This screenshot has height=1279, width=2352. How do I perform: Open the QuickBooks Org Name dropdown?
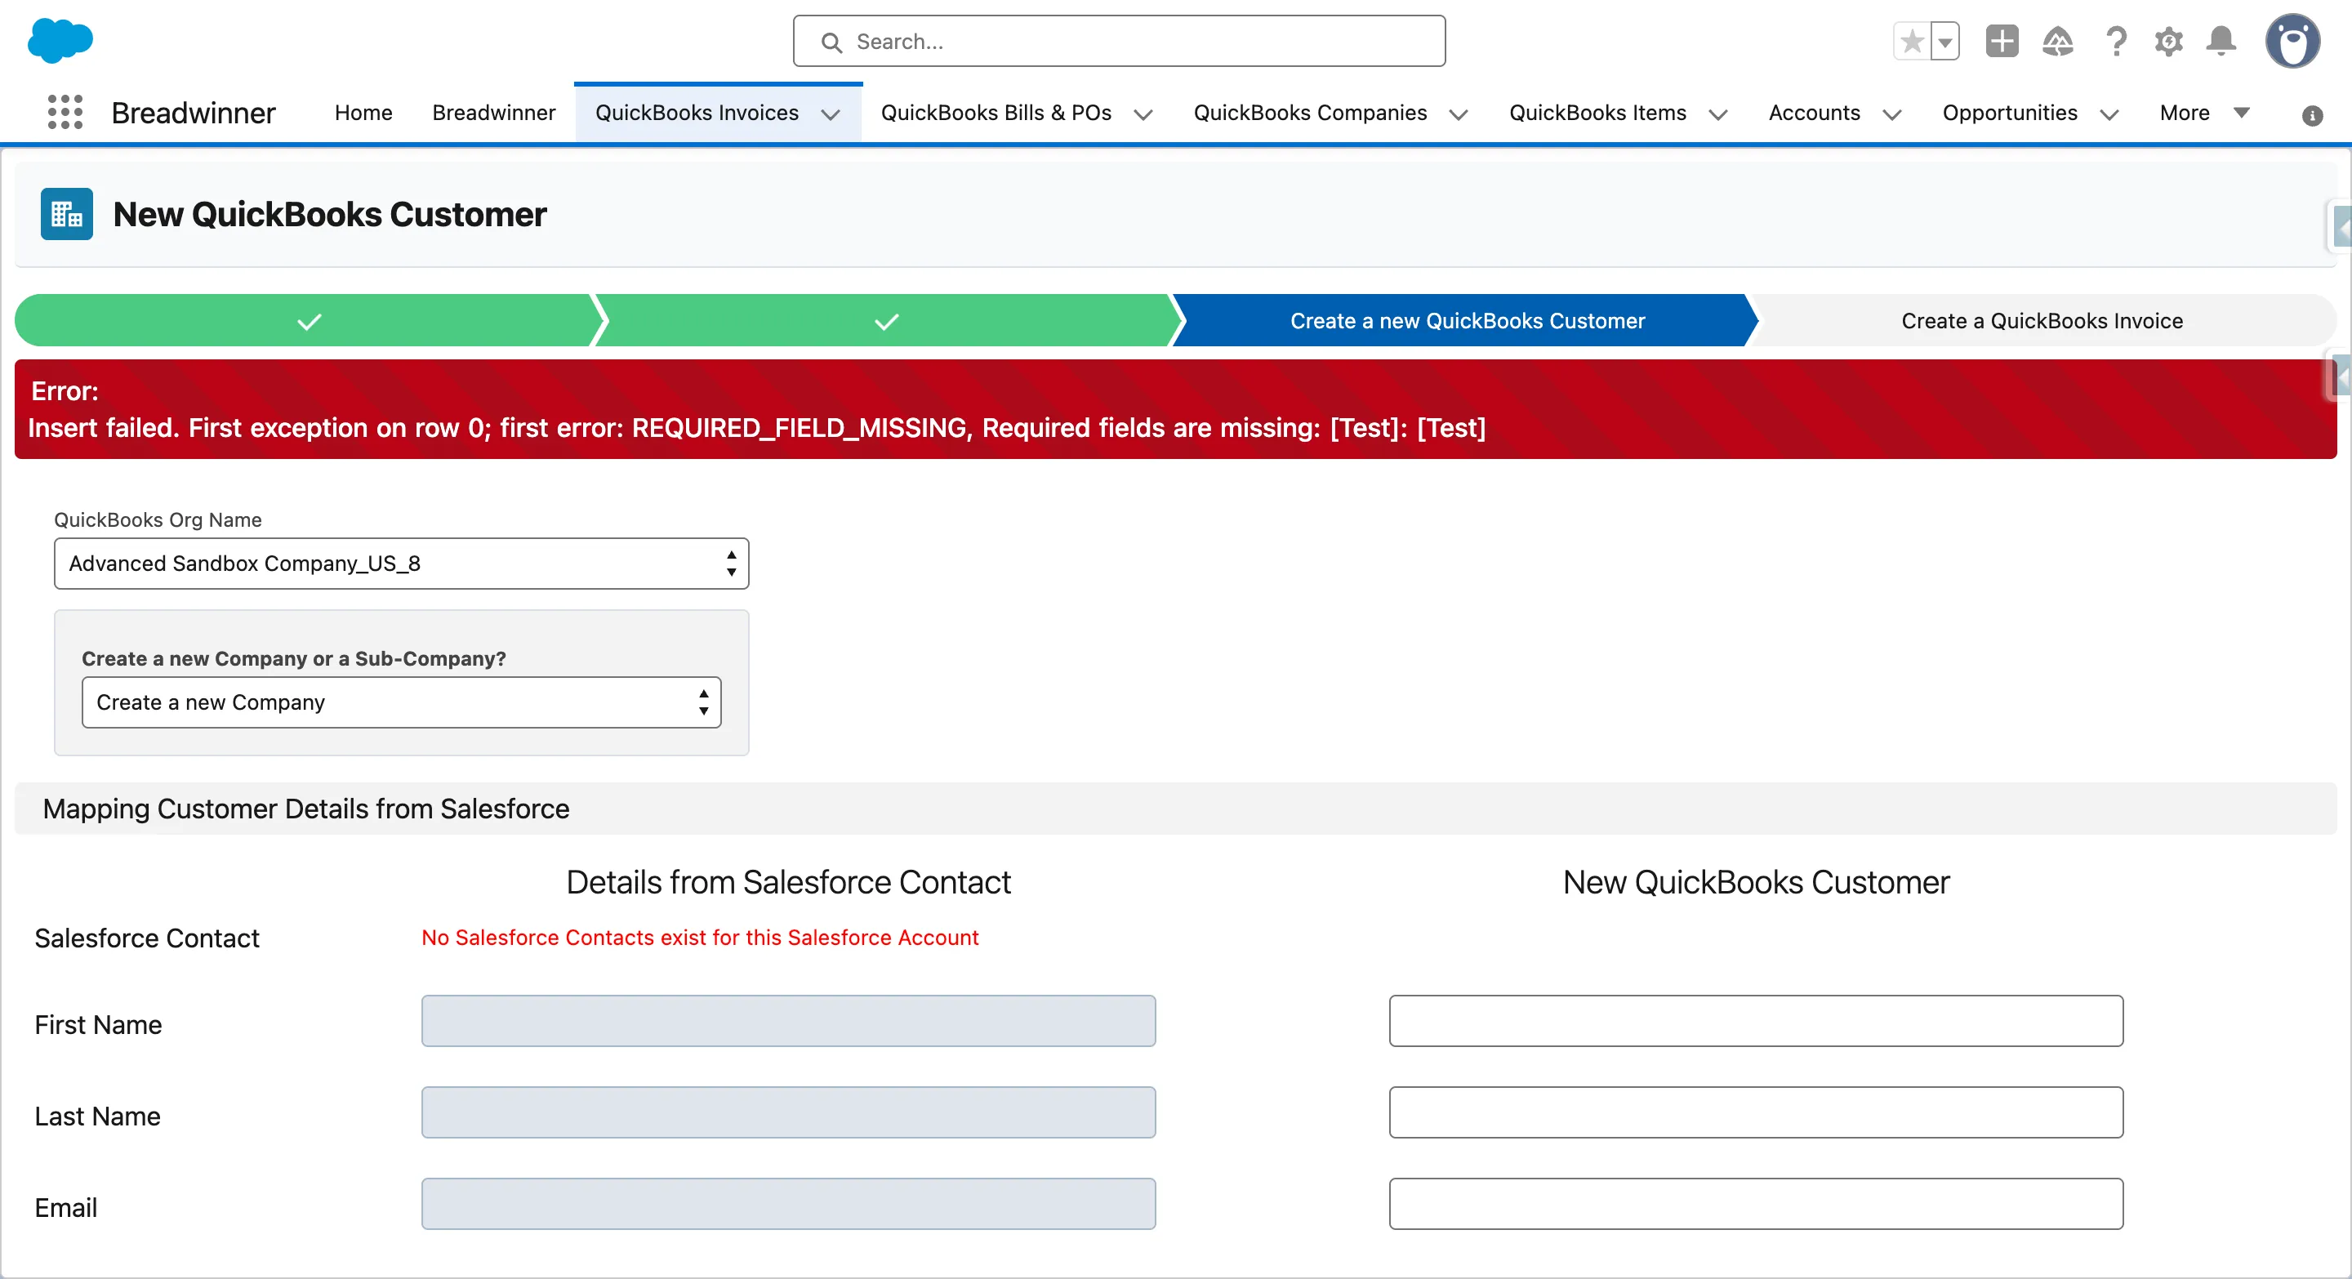click(401, 564)
